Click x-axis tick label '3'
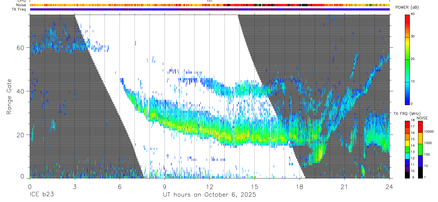This screenshot has width=438, height=202. point(75,186)
